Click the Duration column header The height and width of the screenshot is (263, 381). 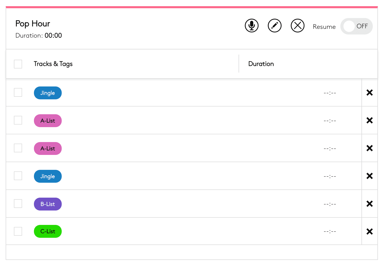click(261, 64)
